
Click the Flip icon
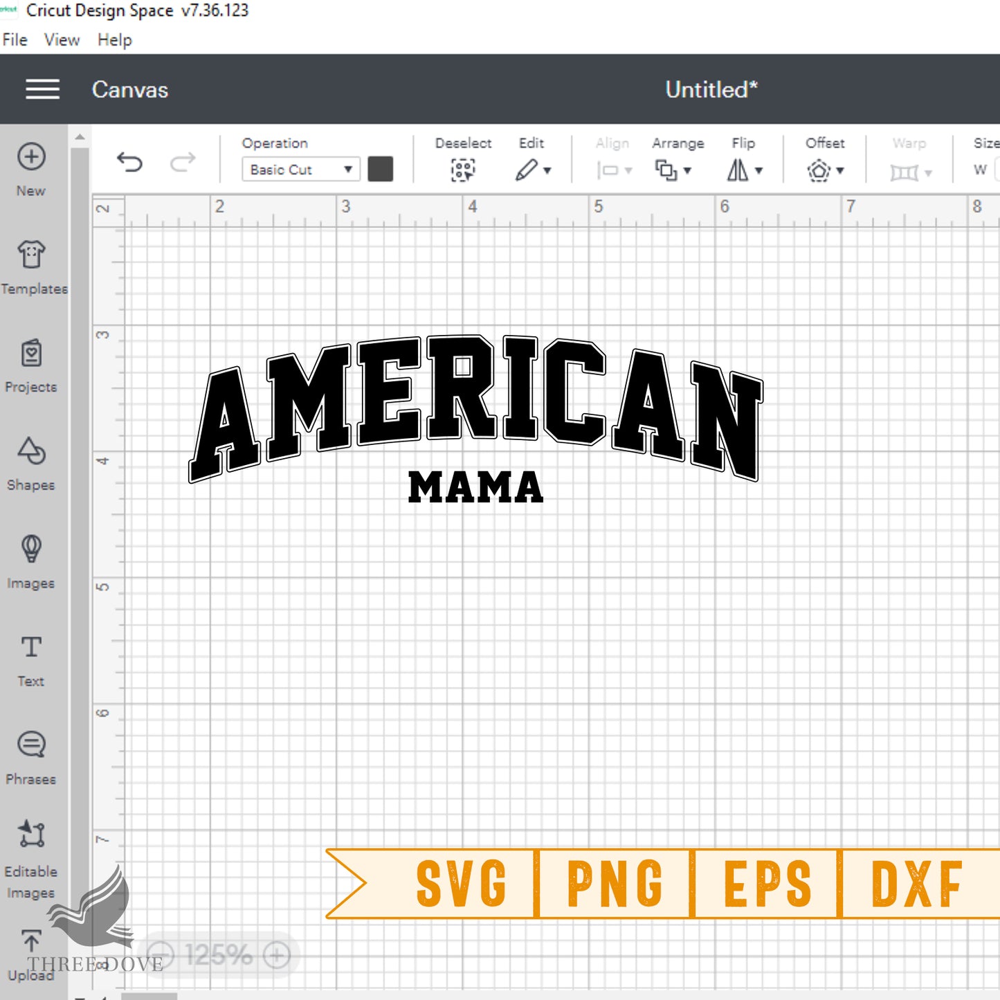(738, 170)
